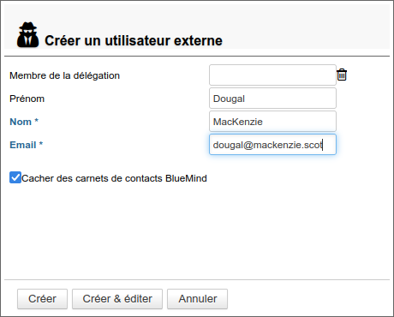Click the 'Cacher des carnets de contacts BlueMind' label

pos(114,178)
